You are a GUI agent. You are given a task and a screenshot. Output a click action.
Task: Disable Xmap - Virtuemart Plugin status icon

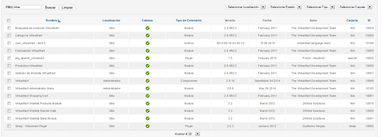tap(147, 126)
